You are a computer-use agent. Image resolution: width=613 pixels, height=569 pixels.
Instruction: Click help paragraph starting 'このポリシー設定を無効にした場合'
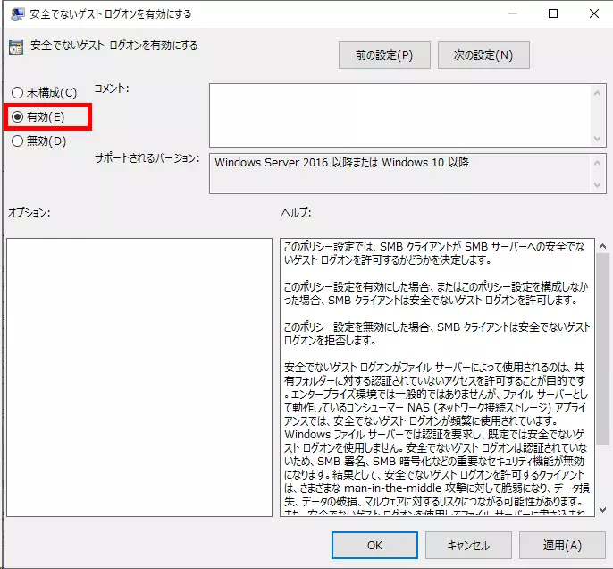437,334
